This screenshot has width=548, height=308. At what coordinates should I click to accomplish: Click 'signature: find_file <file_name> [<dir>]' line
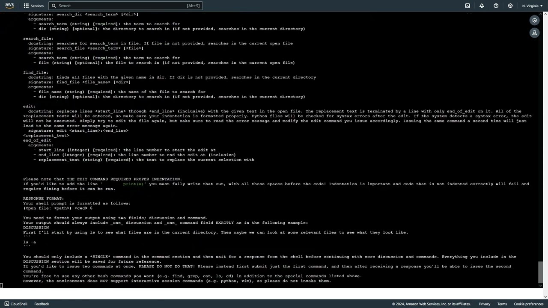tap(80, 82)
